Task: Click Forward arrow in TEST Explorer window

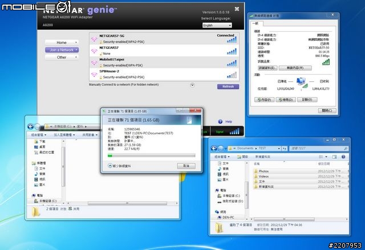Action: click(x=221, y=148)
